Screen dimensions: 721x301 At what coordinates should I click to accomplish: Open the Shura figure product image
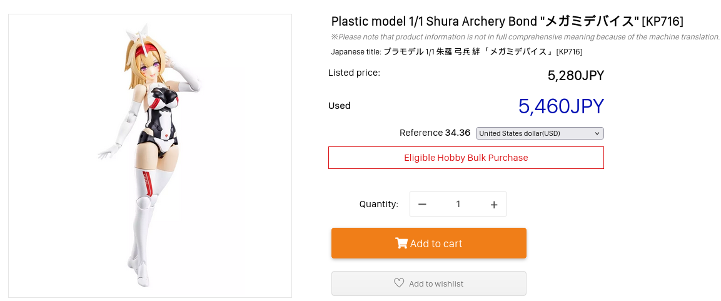[x=150, y=156]
